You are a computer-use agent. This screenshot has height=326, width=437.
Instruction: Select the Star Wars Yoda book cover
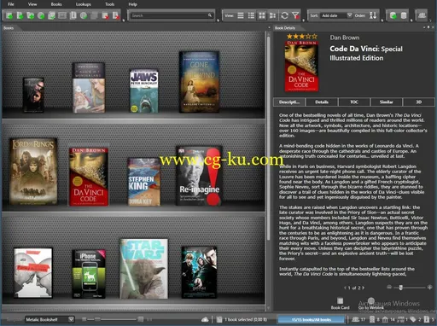[x=143, y=269]
